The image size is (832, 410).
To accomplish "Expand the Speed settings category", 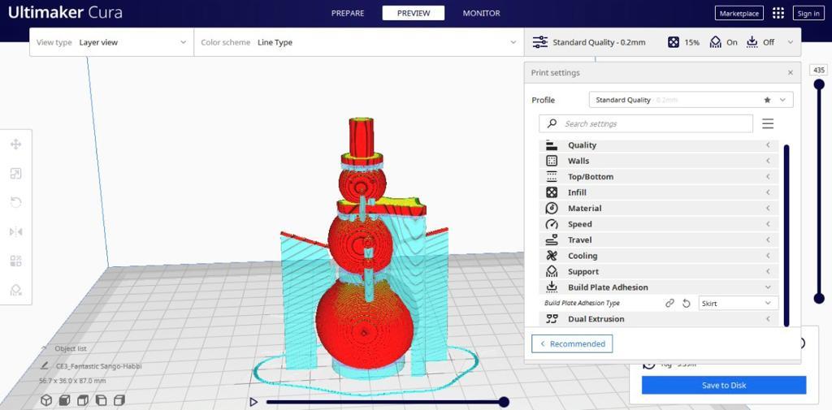I will click(x=658, y=224).
